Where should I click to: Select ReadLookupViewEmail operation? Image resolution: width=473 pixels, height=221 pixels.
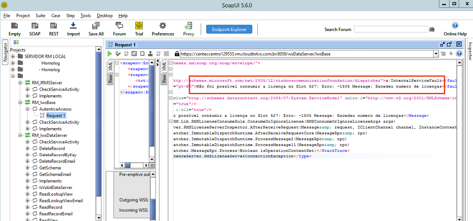coord(61,201)
